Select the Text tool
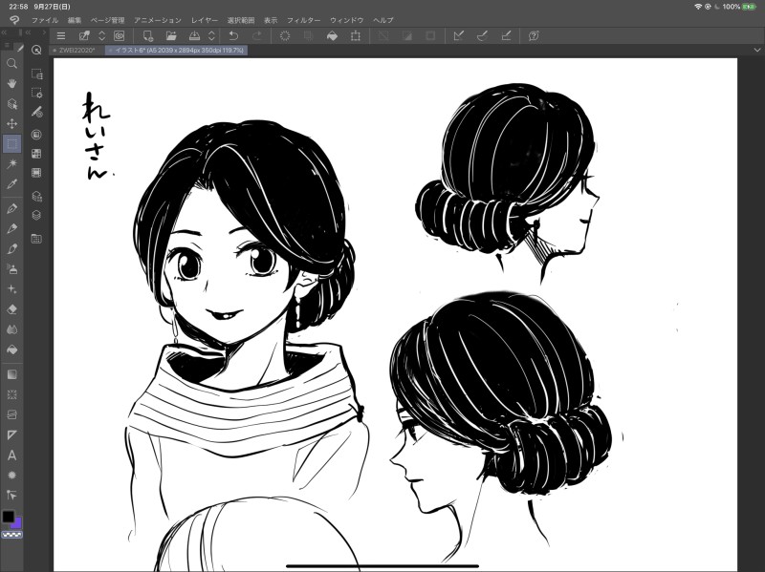This screenshot has height=572, width=765. coord(11,455)
